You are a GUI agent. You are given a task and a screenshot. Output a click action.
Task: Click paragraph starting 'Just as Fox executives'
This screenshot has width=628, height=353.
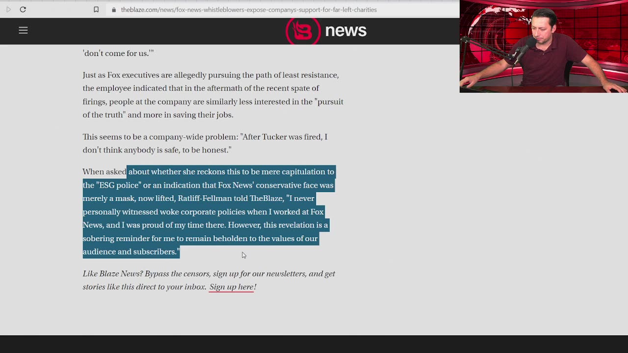coord(213,95)
